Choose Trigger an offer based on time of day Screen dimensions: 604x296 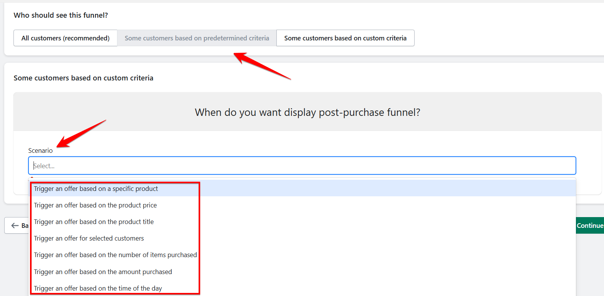[x=98, y=288]
